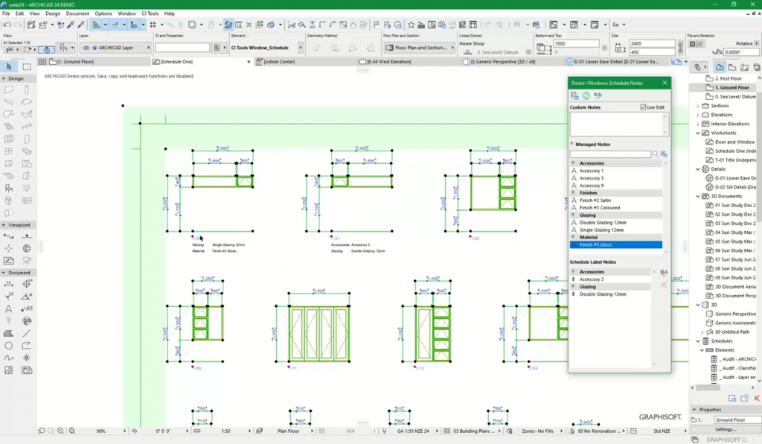Expand the Elevations folder in the Navigator
The width and height of the screenshot is (762, 444).
click(698, 115)
